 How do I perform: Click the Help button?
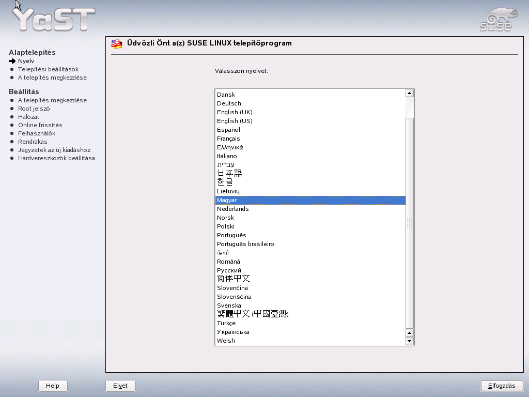[x=53, y=386]
